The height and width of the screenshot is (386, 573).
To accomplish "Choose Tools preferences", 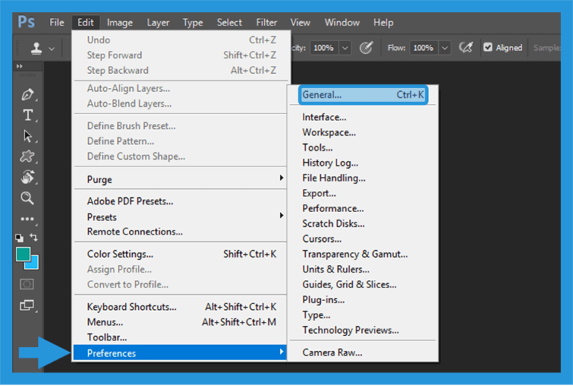I will point(363,148).
